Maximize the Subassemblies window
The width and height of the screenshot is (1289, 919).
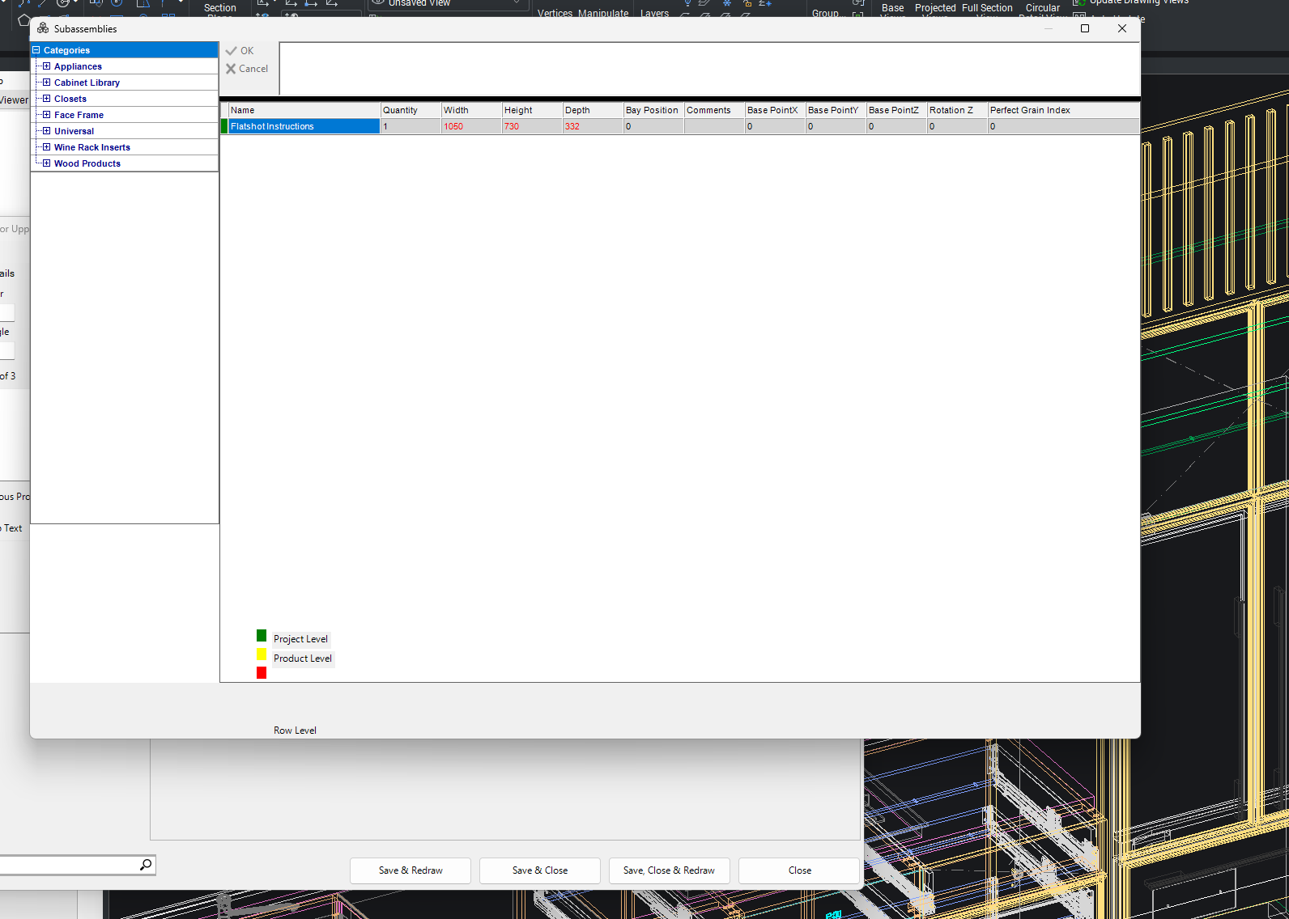pyautogui.click(x=1085, y=28)
